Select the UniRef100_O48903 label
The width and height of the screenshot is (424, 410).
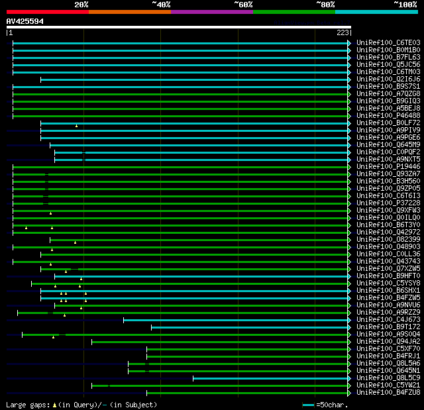tap(388, 247)
